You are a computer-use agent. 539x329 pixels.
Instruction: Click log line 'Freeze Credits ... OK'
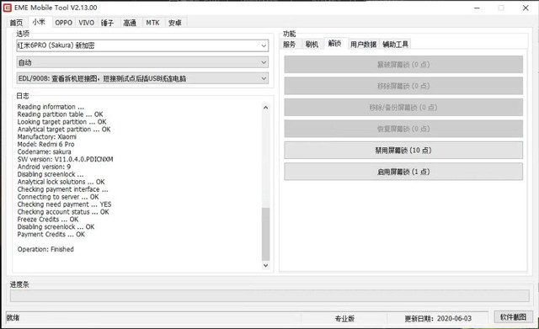point(48,219)
